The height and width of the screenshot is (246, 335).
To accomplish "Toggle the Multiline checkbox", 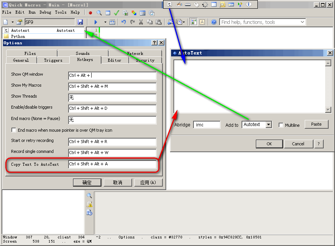I will tap(281, 125).
